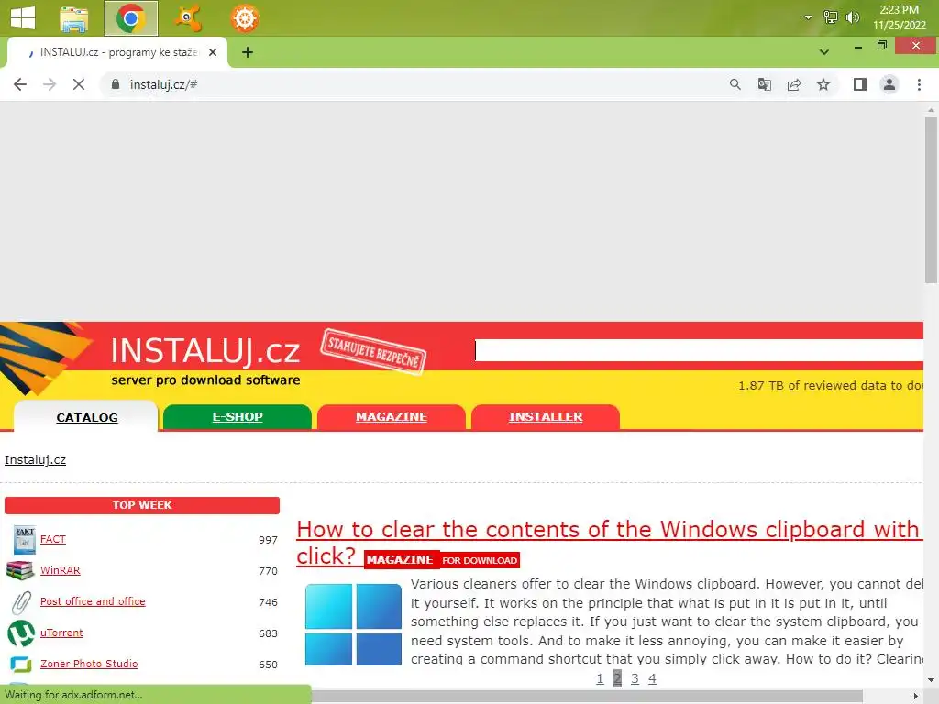Click the WinRAR books icon
The height and width of the screenshot is (704, 939).
20,570
